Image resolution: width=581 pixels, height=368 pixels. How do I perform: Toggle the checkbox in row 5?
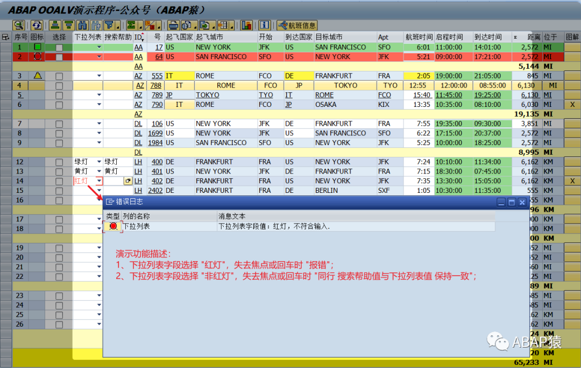pyautogui.click(x=59, y=96)
